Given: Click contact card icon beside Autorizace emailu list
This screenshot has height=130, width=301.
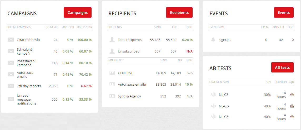Looking at the screenshot, I should [x=112, y=84].
